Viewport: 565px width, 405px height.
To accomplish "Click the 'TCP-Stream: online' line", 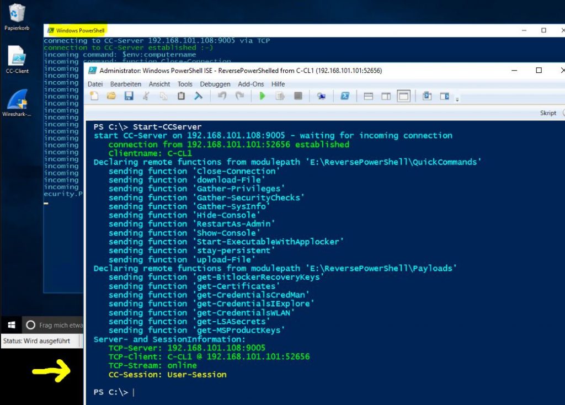I will tap(152, 365).
